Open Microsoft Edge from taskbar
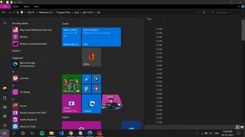This screenshot has height=137, width=245. [x=90, y=133]
